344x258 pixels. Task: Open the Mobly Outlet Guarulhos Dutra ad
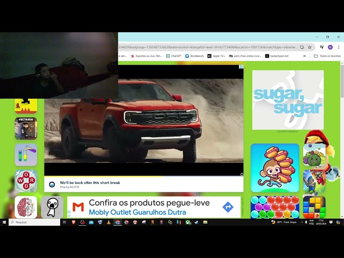tap(154, 207)
